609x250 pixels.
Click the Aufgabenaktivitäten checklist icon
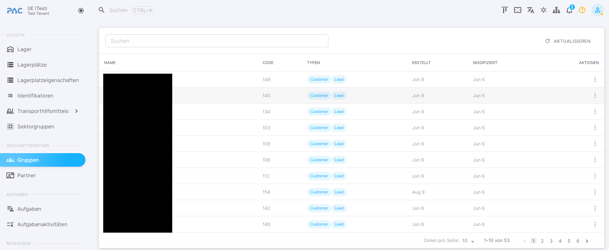[x=10, y=224]
